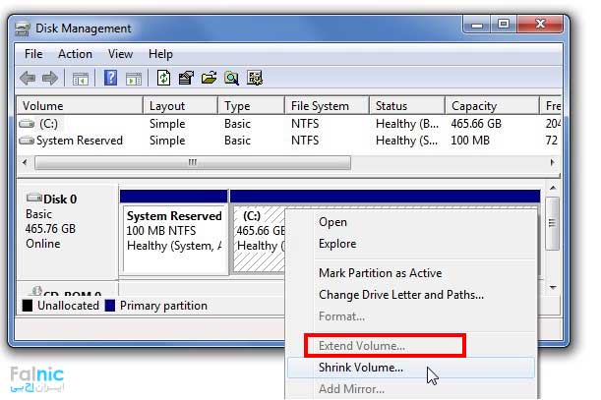Click the Back arrow toolbar icon
The image size is (601, 400).
click(28, 78)
